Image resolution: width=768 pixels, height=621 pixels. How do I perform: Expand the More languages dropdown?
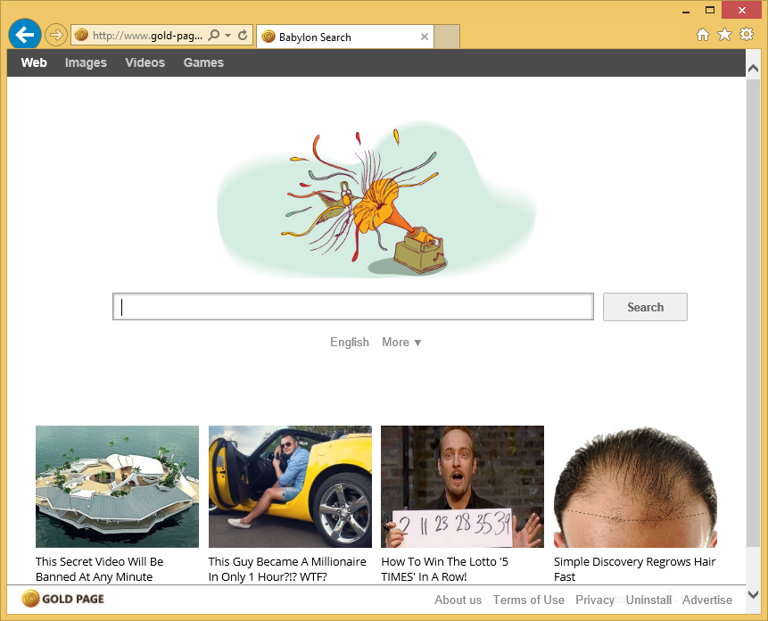click(401, 343)
